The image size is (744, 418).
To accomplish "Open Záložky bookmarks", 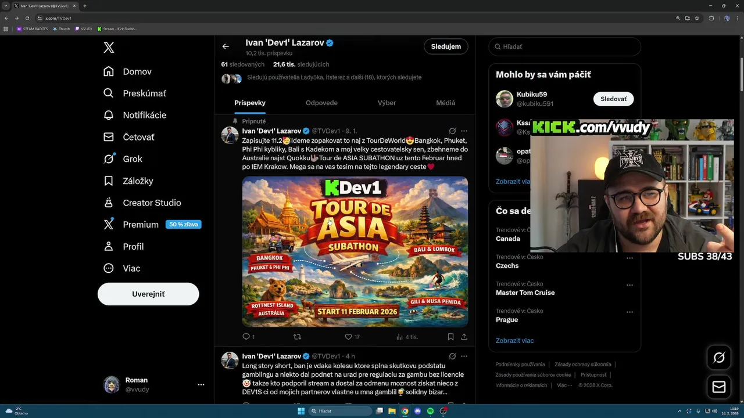I will click(x=128, y=181).
